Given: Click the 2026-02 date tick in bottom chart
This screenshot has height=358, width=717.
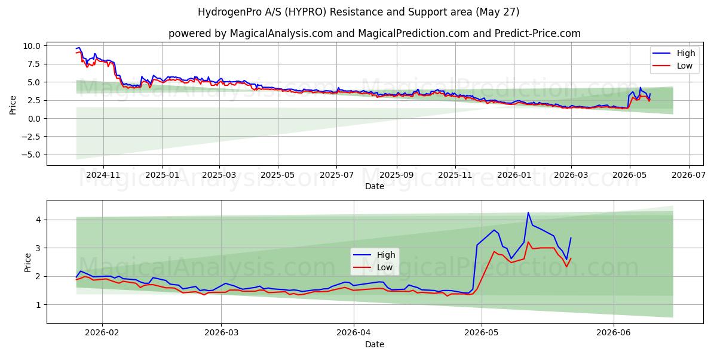Looking at the screenshot, I should tap(102, 334).
